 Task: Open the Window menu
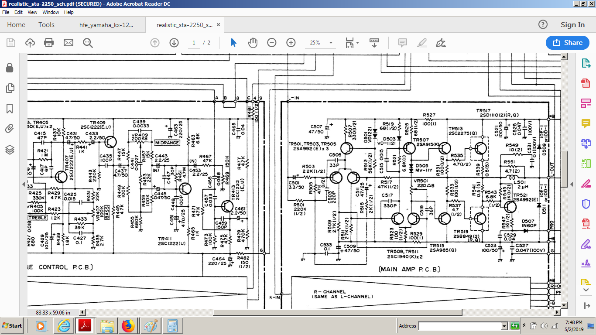click(x=51, y=12)
